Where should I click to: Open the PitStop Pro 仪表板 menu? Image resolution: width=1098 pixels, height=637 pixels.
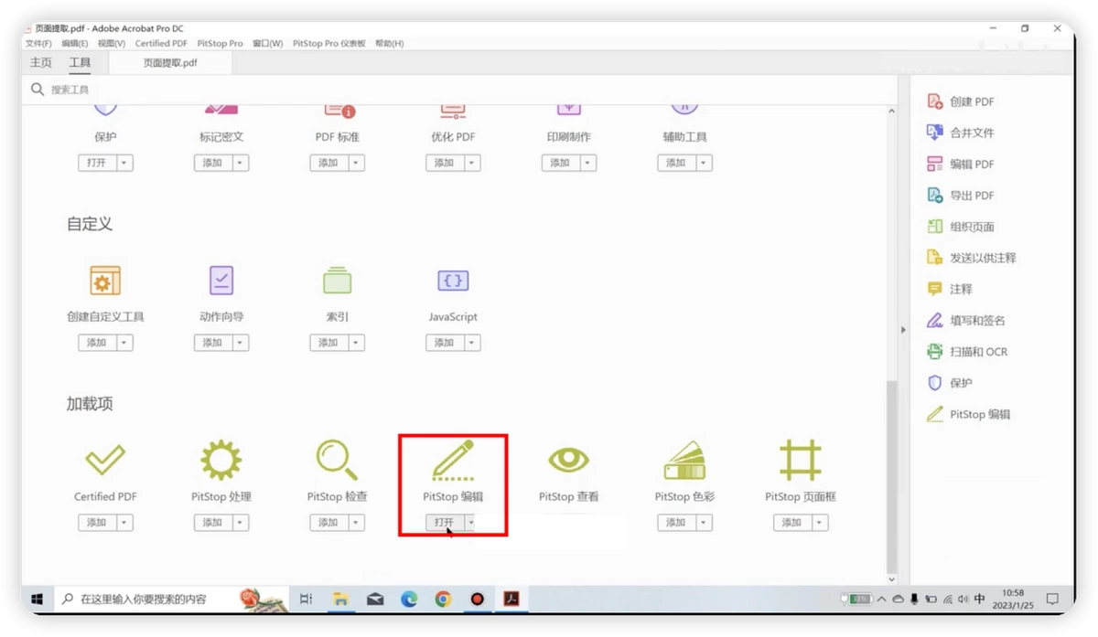(x=329, y=43)
